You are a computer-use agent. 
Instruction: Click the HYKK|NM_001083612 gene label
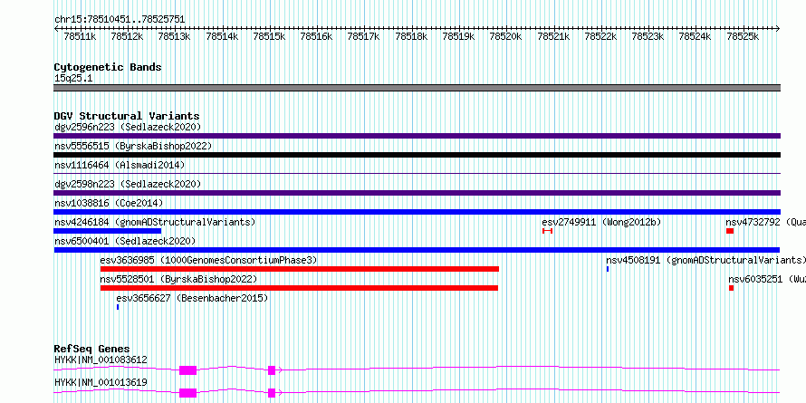click(101, 360)
